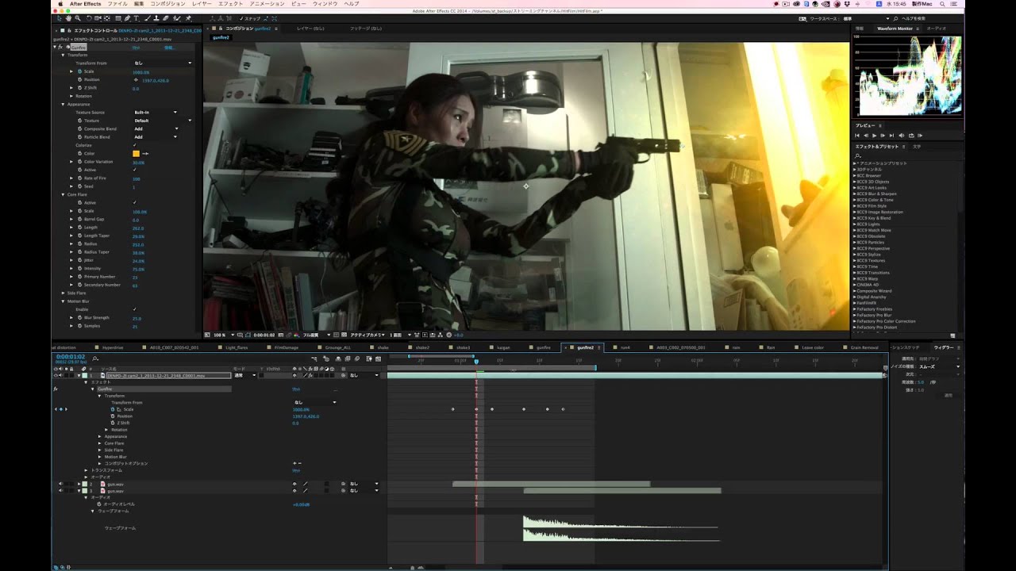Image resolution: width=1016 pixels, height=571 pixels.
Task: Click Position value 1397.0,426.0 in Effect Controls
Action: 156,80
